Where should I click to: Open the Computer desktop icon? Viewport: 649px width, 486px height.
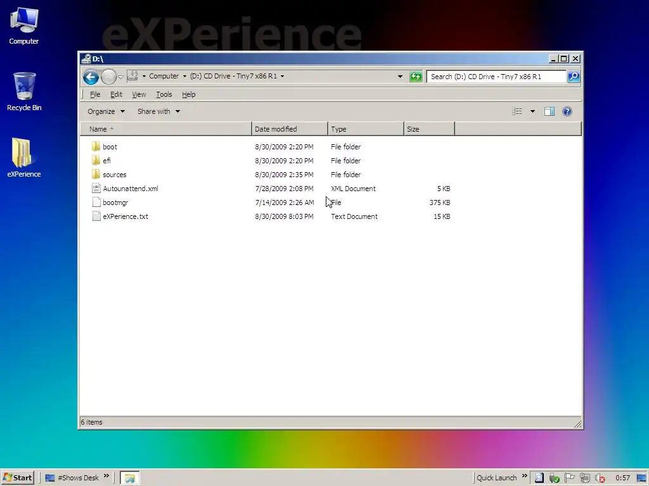(23, 26)
